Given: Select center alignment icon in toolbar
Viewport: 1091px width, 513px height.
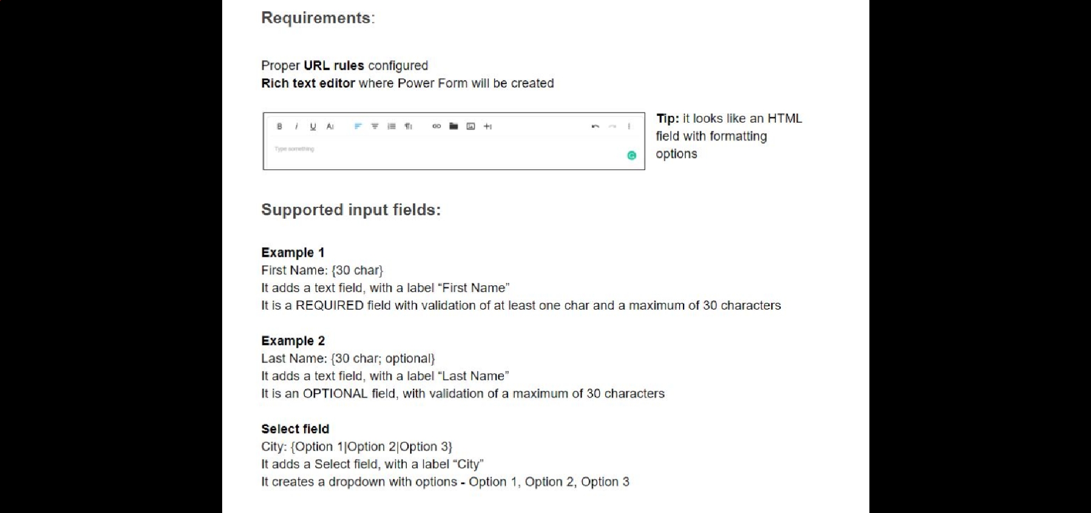Looking at the screenshot, I should pyautogui.click(x=374, y=127).
